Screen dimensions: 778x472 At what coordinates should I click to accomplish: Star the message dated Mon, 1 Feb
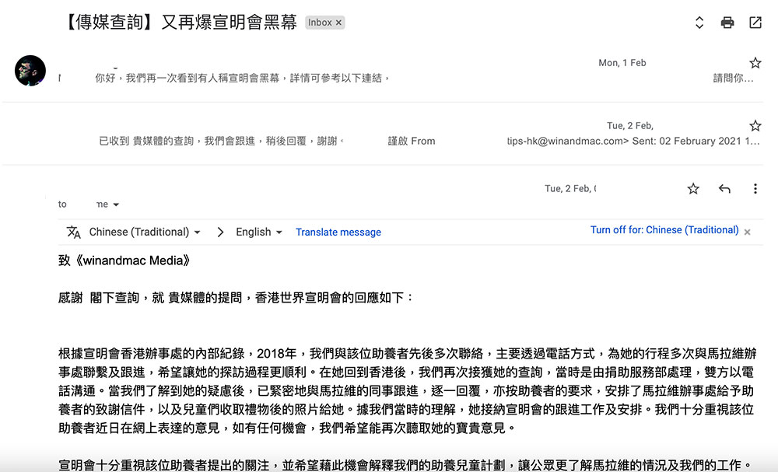click(x=755, y=63)
